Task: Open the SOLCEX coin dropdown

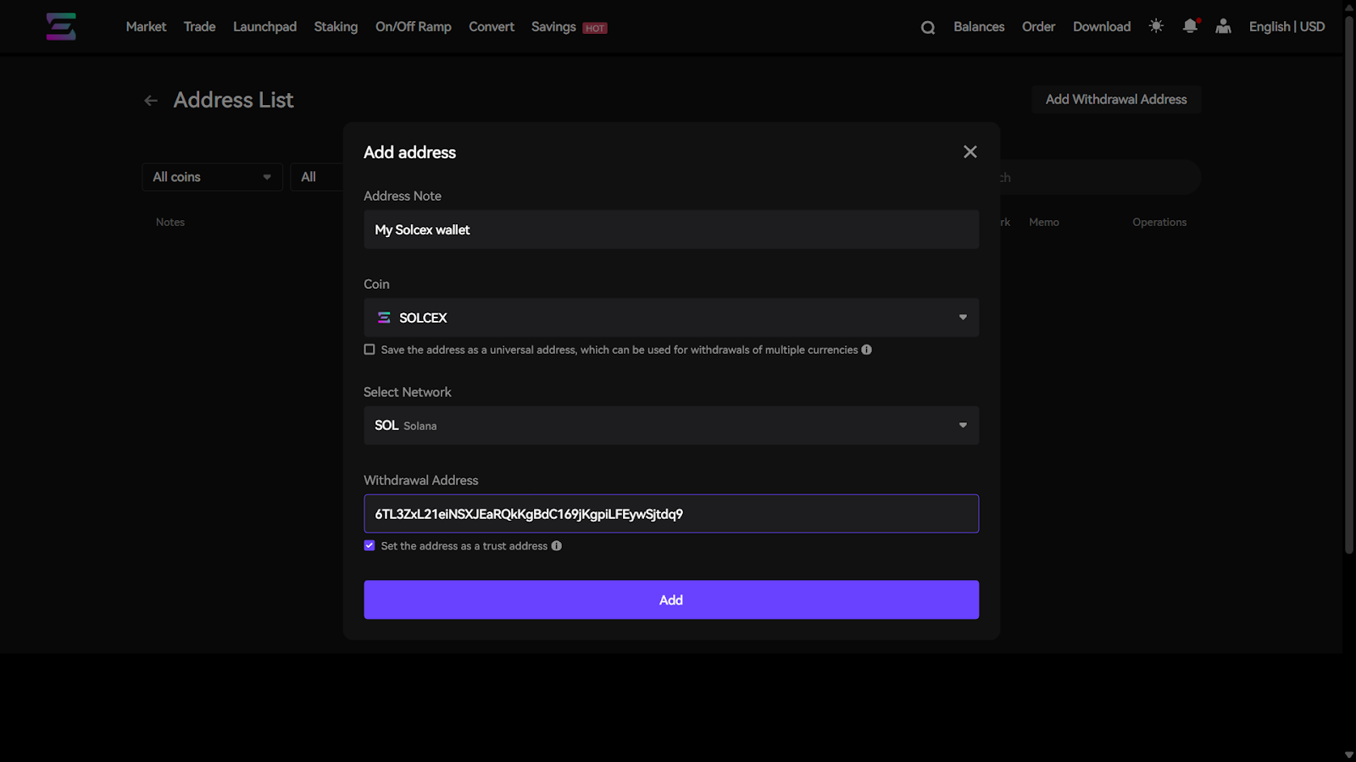Action: pyautogui.click(x=671, y=317)
